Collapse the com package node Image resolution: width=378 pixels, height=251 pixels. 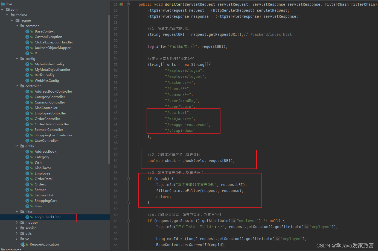[2, 10]
